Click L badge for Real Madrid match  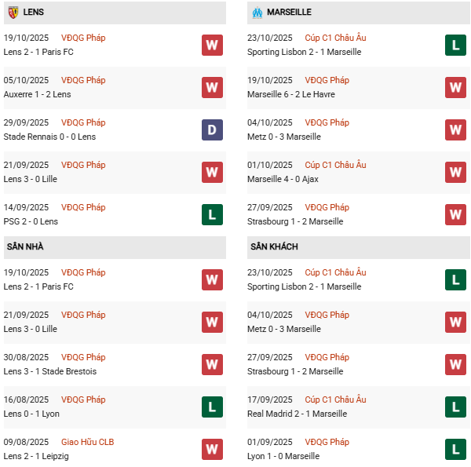455,407
